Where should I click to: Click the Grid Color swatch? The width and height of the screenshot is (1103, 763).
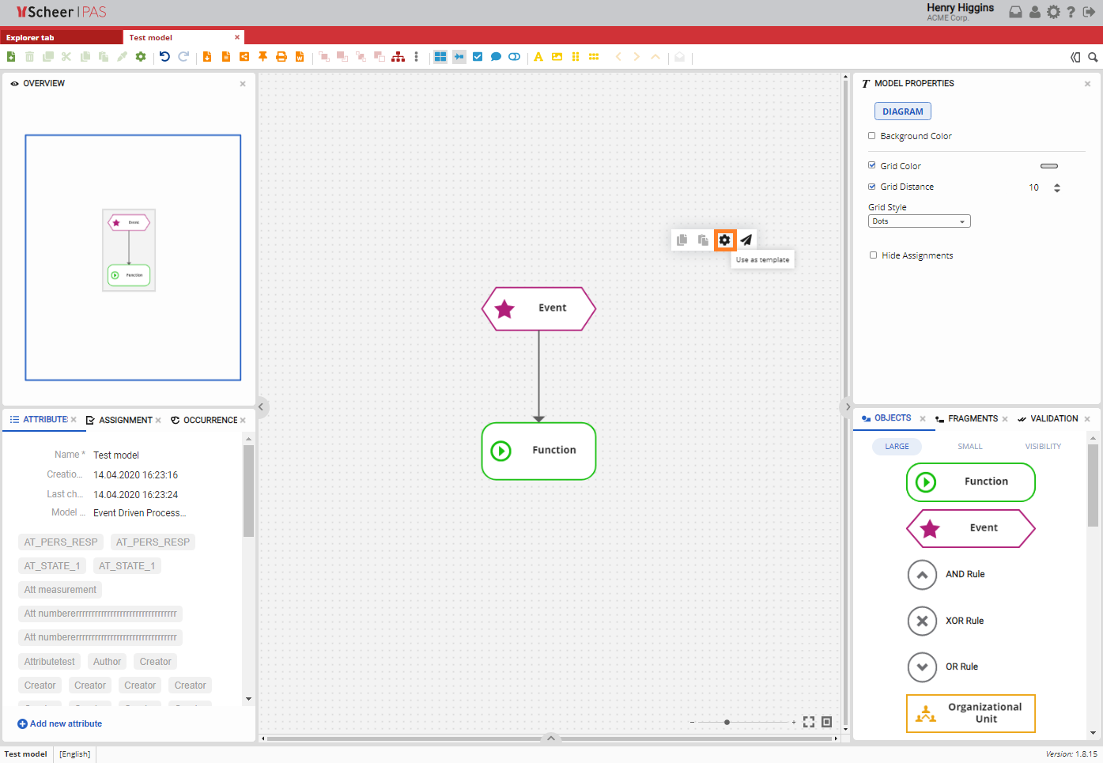1048,166
